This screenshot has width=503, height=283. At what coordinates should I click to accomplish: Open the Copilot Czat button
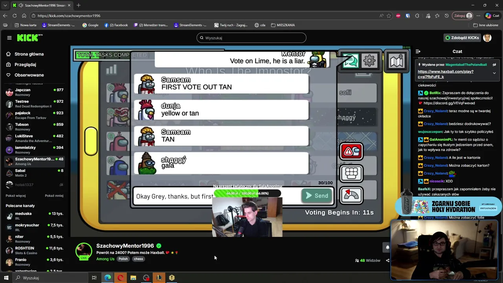coord(493,16)
